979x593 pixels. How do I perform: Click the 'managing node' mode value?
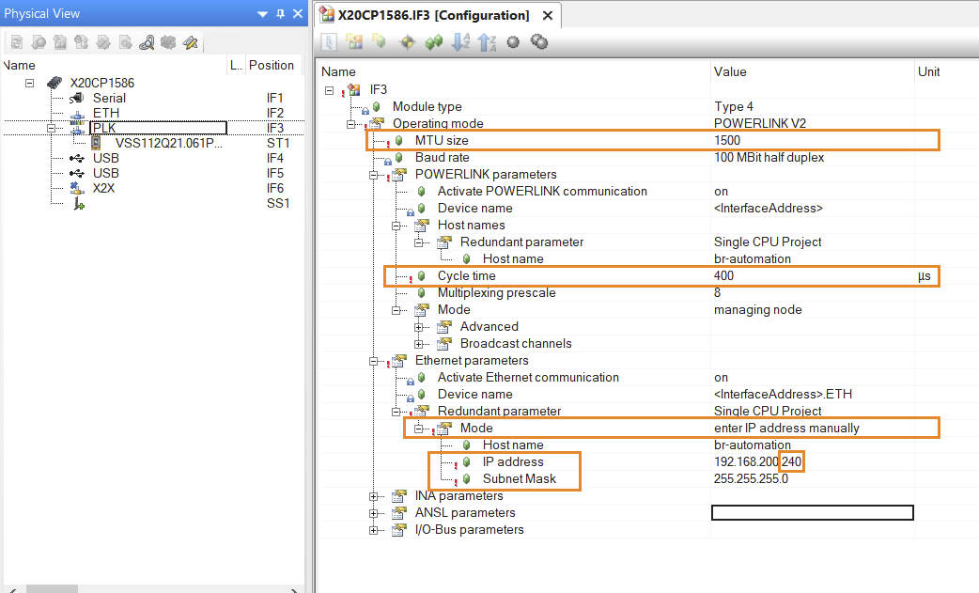coord(758,309)
